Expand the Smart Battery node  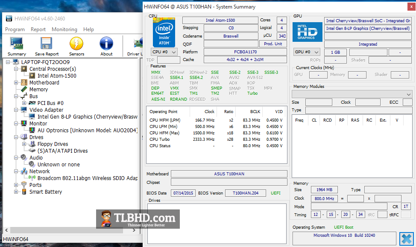coord(16,192)
